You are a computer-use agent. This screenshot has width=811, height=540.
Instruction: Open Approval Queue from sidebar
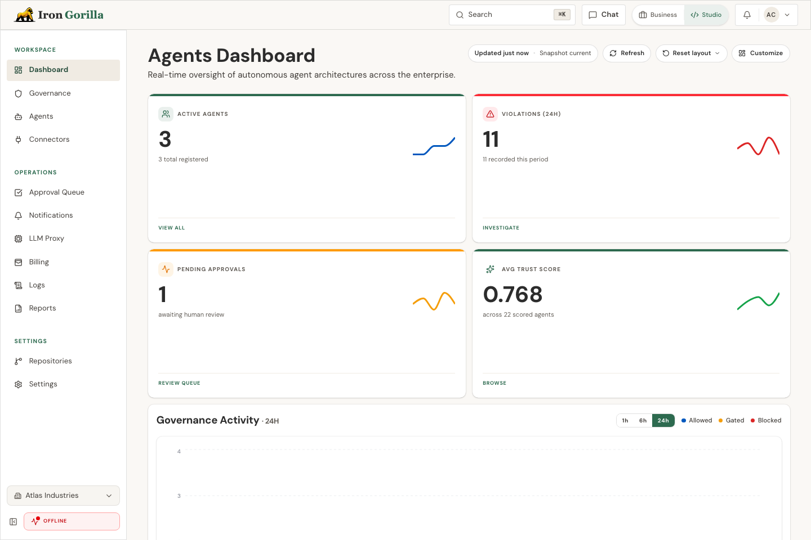pyautogui.click(x=63, y=192)
